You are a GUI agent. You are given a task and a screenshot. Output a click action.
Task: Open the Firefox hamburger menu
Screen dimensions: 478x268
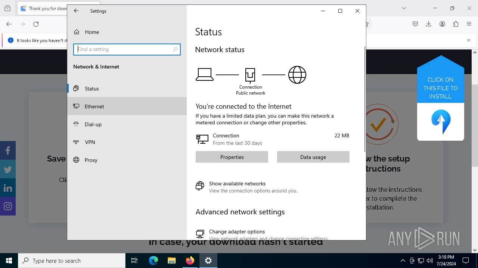click(469, 24)
